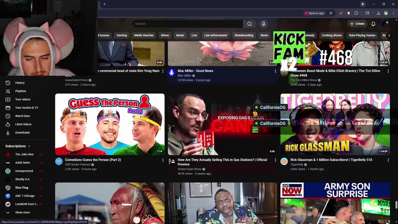Open Shawn Ryan Show channel
The width and height of the screenshot is (398, 224).
pyautogui.click(x=189, y=169)
